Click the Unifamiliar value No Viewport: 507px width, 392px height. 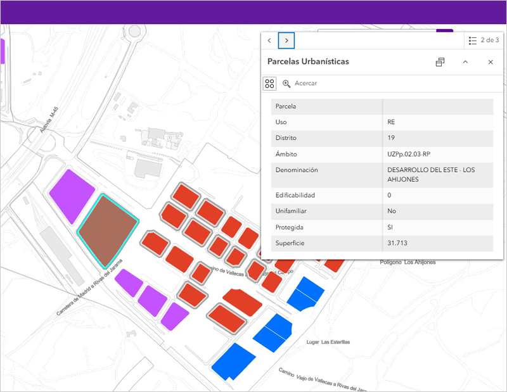pos(392,211)
